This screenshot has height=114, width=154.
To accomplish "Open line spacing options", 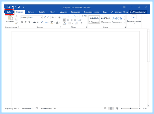I will pyautogui.click(x=80, y=20).
